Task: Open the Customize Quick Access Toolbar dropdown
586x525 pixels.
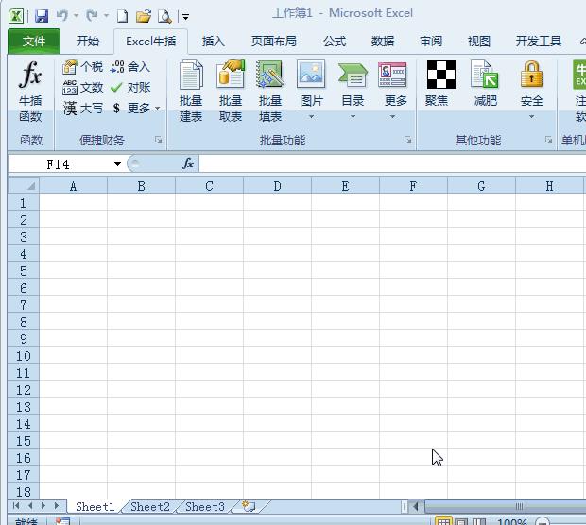Action: click(185, 16)
